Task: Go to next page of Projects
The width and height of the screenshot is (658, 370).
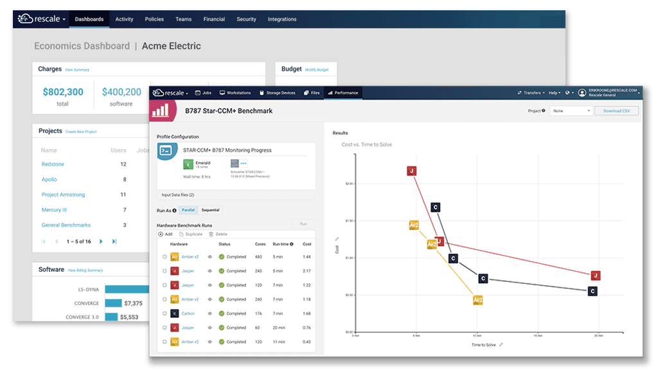Action: tap(101, 242)
